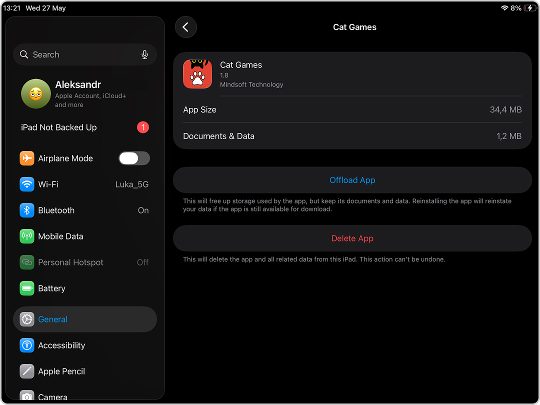Tap the Cat Games page title
Screen dimensions: 540x405
point(354,27)
